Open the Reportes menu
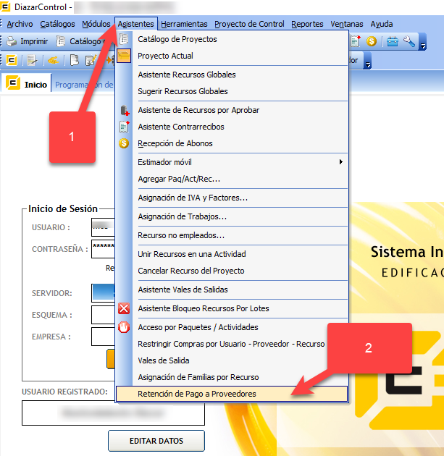The width and height of the screenshot is (444, 456). (307, 24)
